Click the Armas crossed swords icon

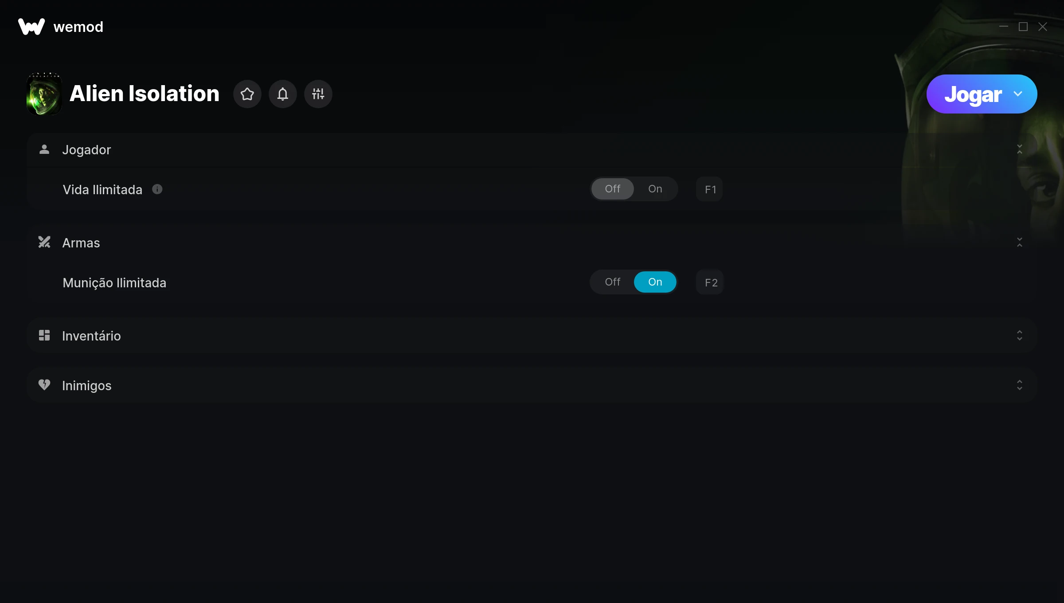point(44,242)
